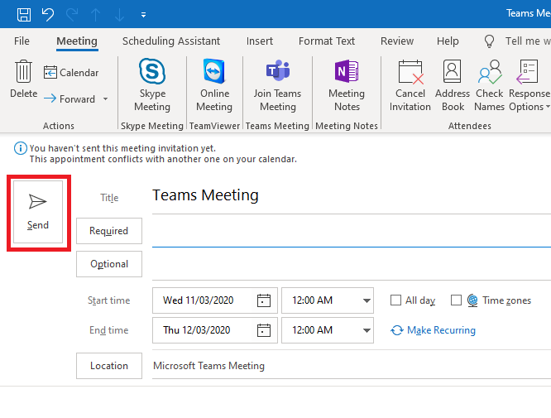
Task: Click into the Required attendees field
Action: pos(352,231)
